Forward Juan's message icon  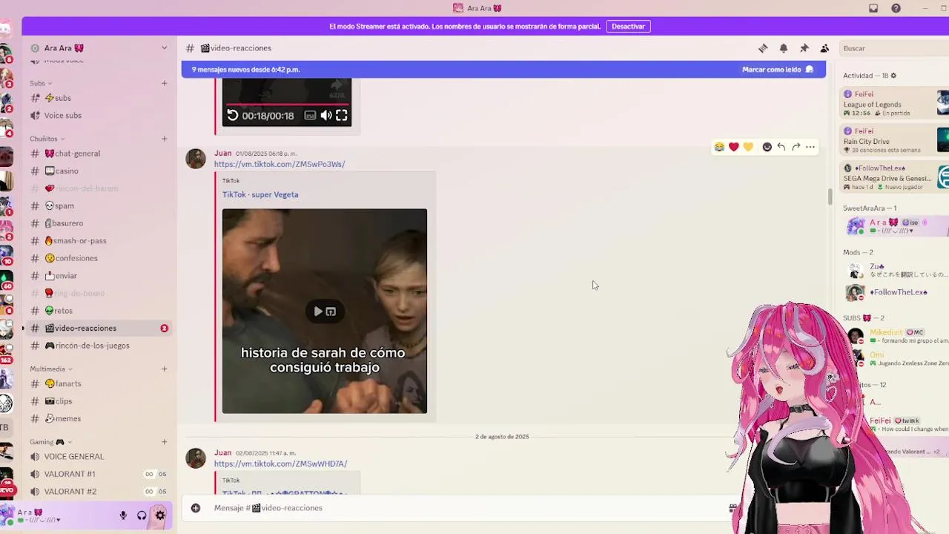coord(796,147)
